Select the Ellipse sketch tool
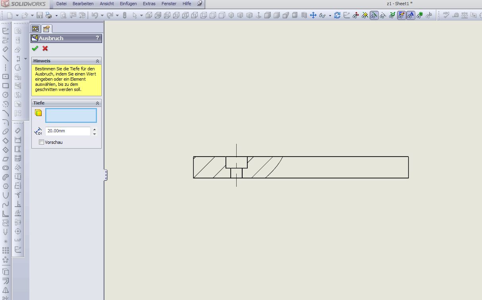Viewport: 482px width, 300px height. pyautogui.click(x=6, y=132)
